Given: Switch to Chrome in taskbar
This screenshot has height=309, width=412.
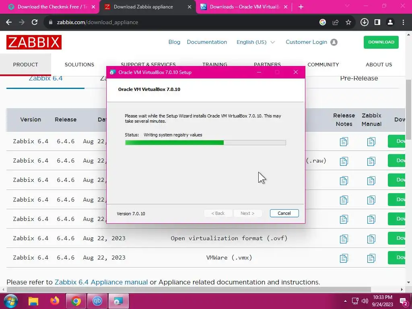Looking at the screenshot, I should tap(76, 301).
